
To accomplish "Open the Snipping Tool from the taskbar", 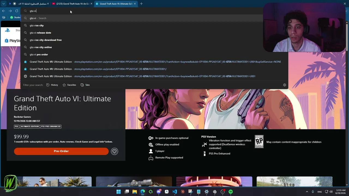I will (191, 192).
